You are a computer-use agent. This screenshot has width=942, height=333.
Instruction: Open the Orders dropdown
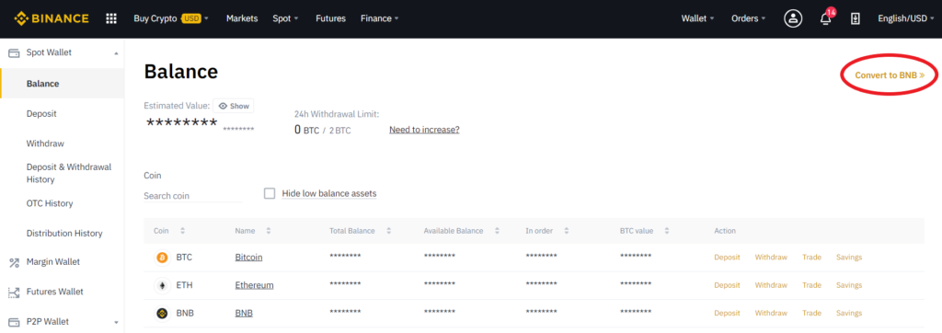[x=749, y=18]
